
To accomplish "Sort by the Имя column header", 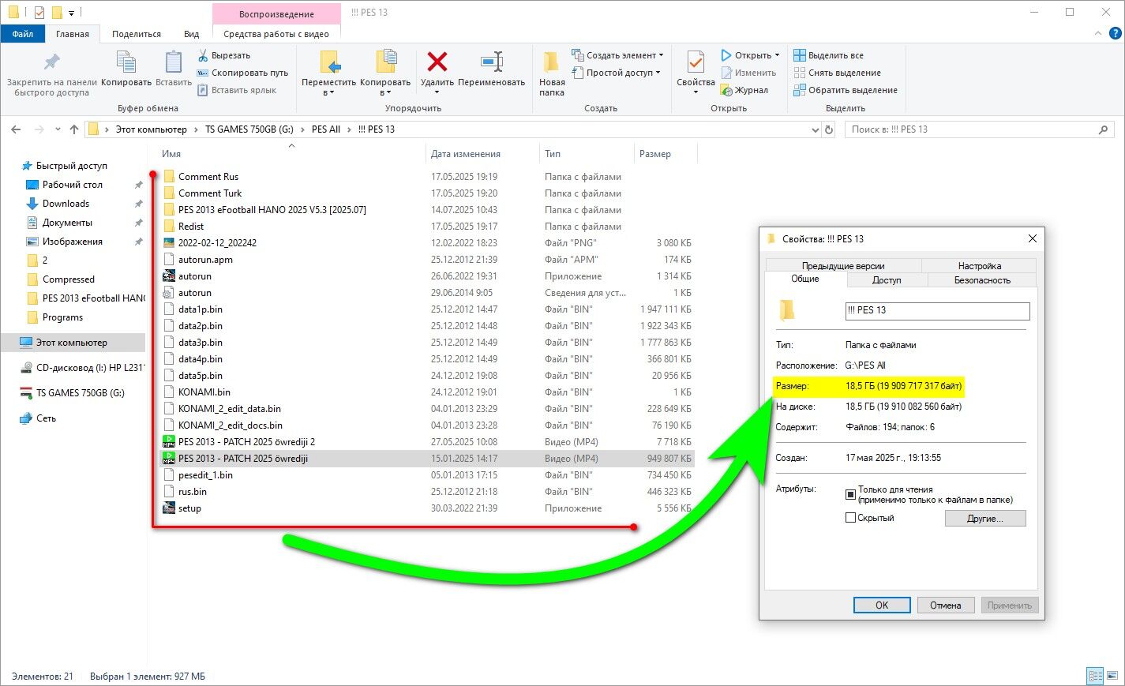I will (x=171, y=154).
